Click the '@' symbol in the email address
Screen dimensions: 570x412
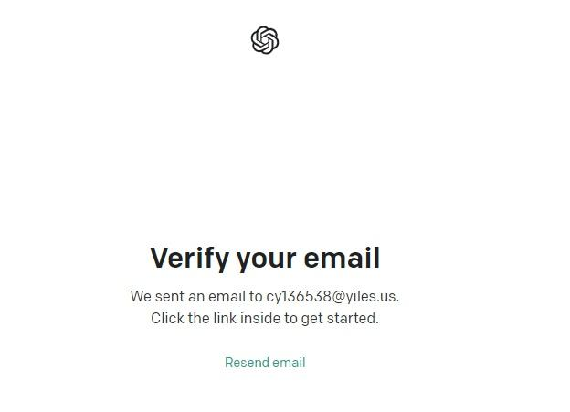click(338, 297)
